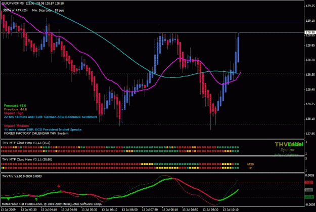
Task: Click the '13 Jul 10:10' time axis label
Action: [231, 210]
